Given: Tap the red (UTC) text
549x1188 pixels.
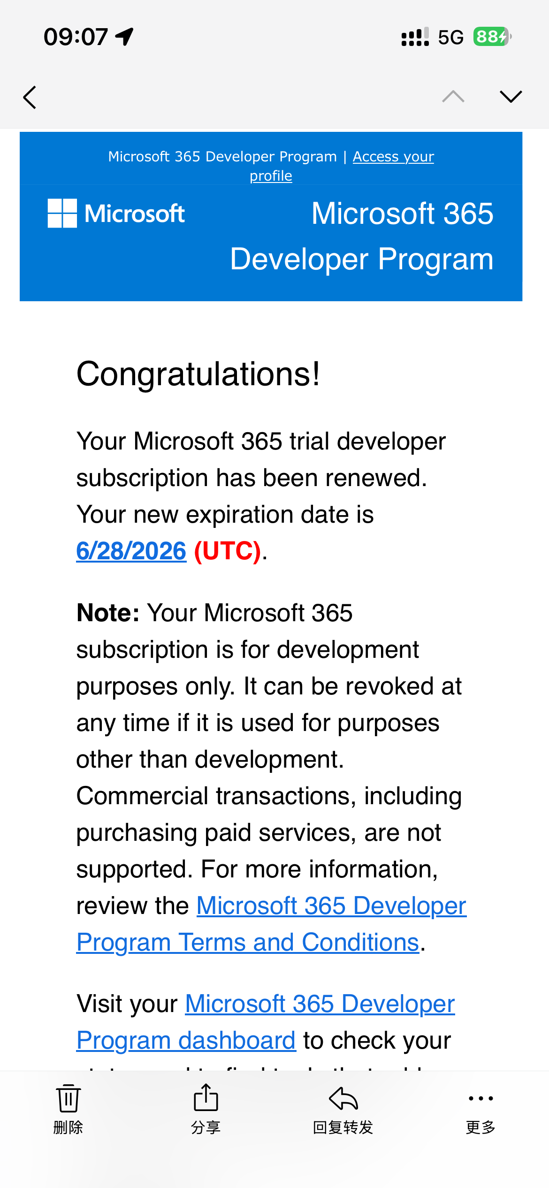Looking at the screenshot, I should pos(228,551).
